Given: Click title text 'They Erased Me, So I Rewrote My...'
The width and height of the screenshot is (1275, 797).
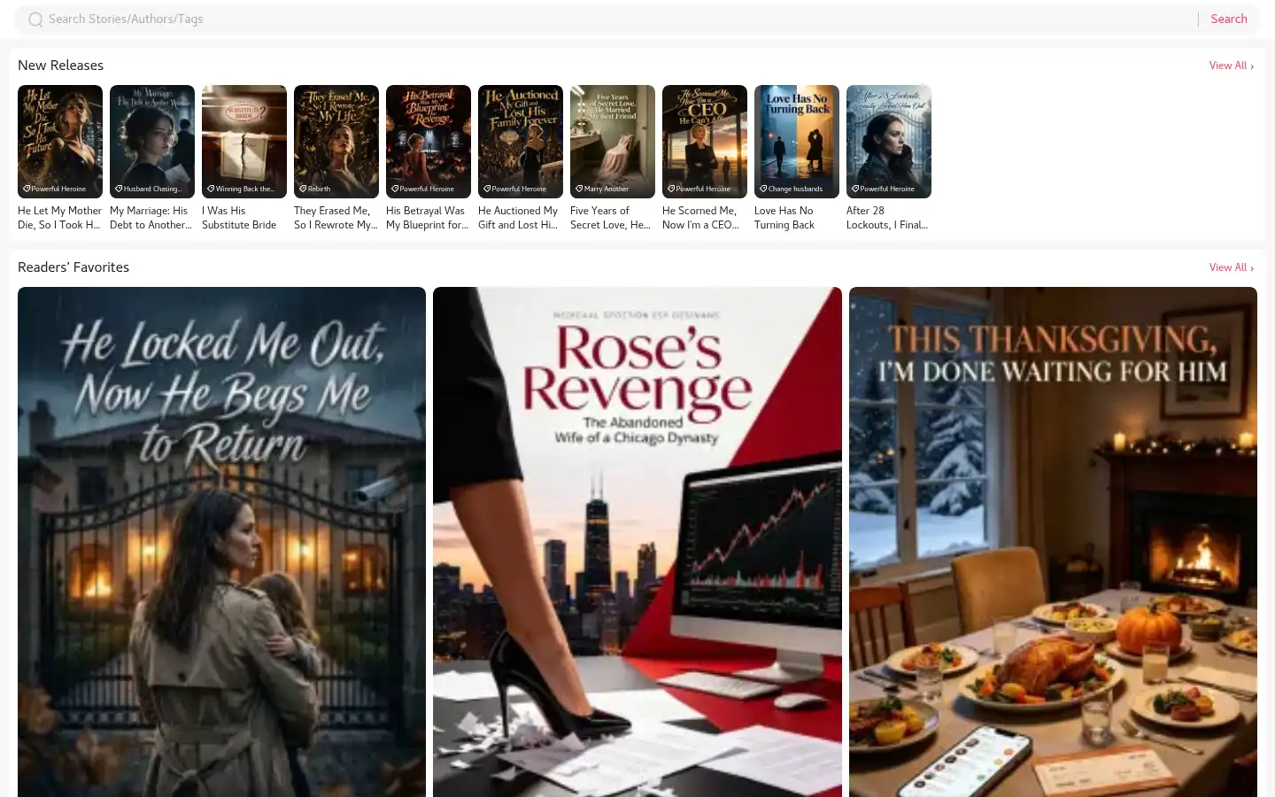Looking at the screenshot, I should tap(336, 218).
